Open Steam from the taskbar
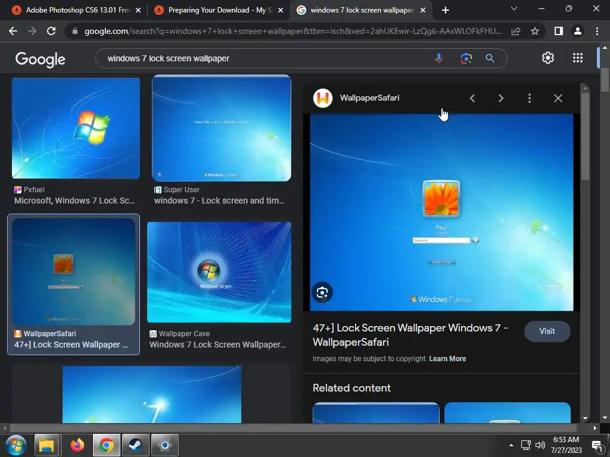The image size is (610, 457). pos(135,445)
